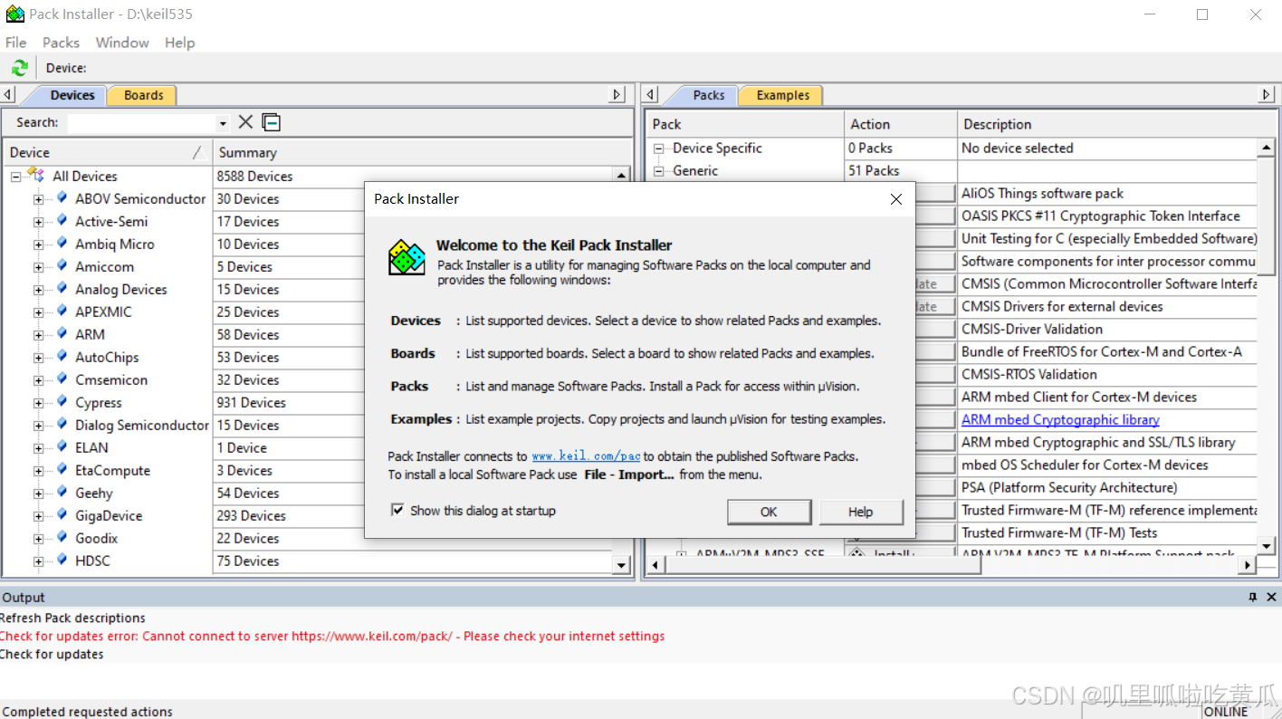Switch to the Boards tab

(143, 95)
